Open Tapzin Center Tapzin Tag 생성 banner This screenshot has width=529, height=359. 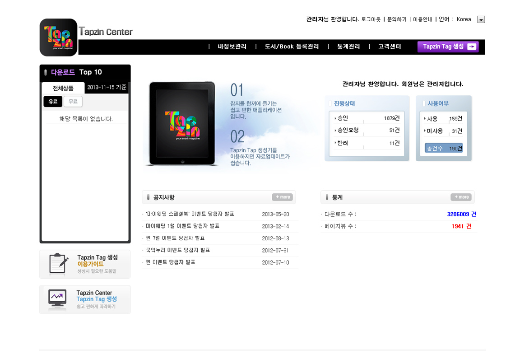coord(85,299)
